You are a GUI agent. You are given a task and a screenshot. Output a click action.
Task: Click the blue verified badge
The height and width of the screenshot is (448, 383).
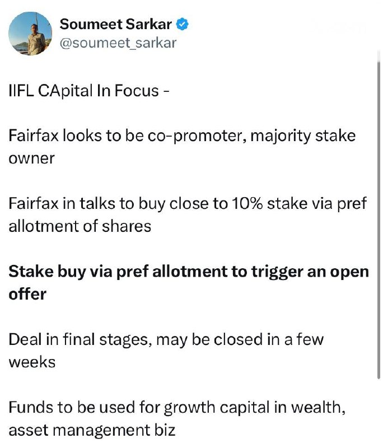(183, 24)
